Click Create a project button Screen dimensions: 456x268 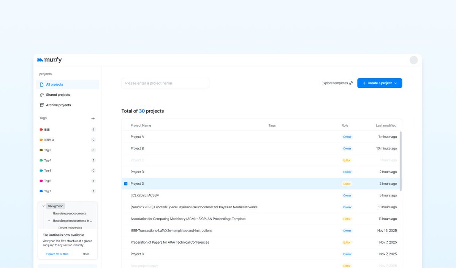(380, 83)
